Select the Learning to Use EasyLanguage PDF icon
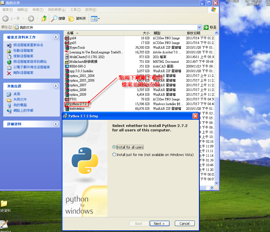 [67, 52]
